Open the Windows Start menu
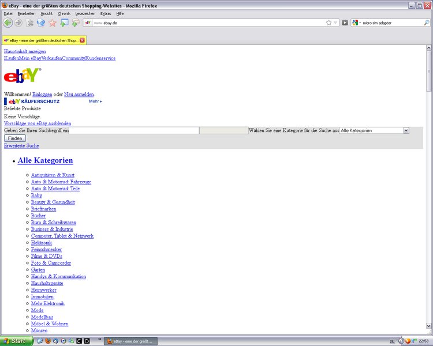433x346 pixels. 17,341
